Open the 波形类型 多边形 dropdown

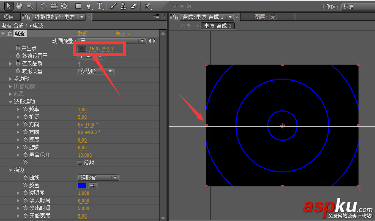96,71
